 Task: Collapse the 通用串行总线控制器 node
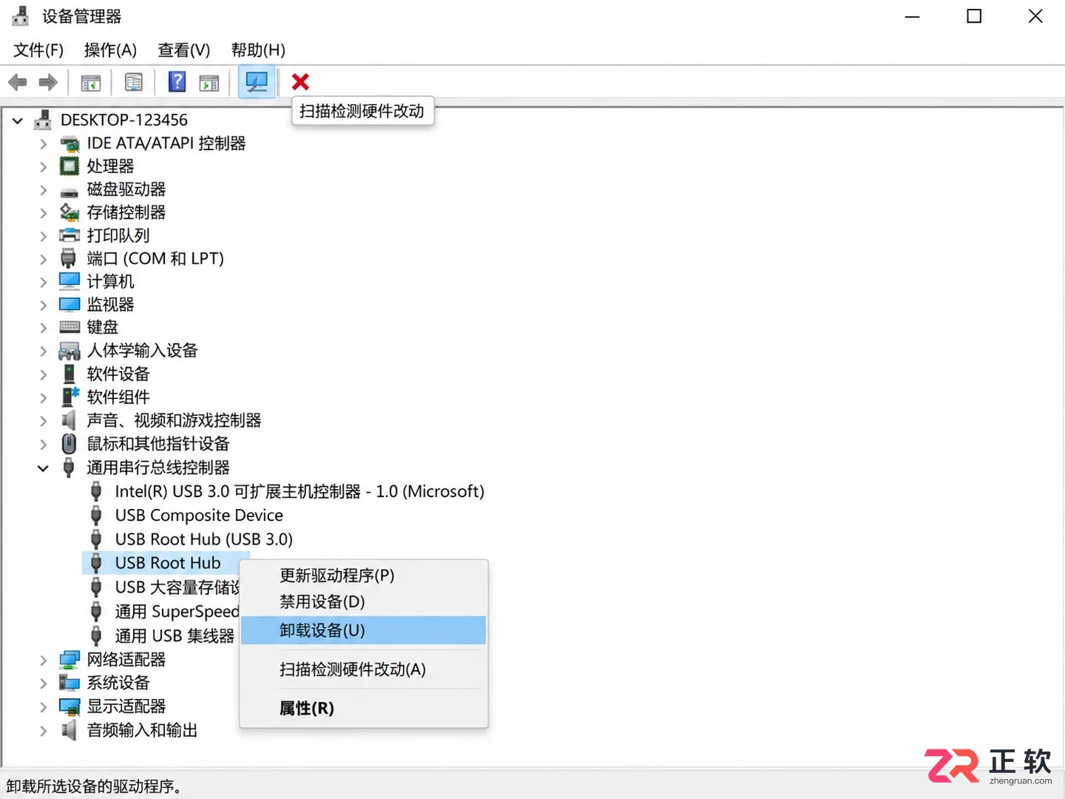[x=43, y=468]
